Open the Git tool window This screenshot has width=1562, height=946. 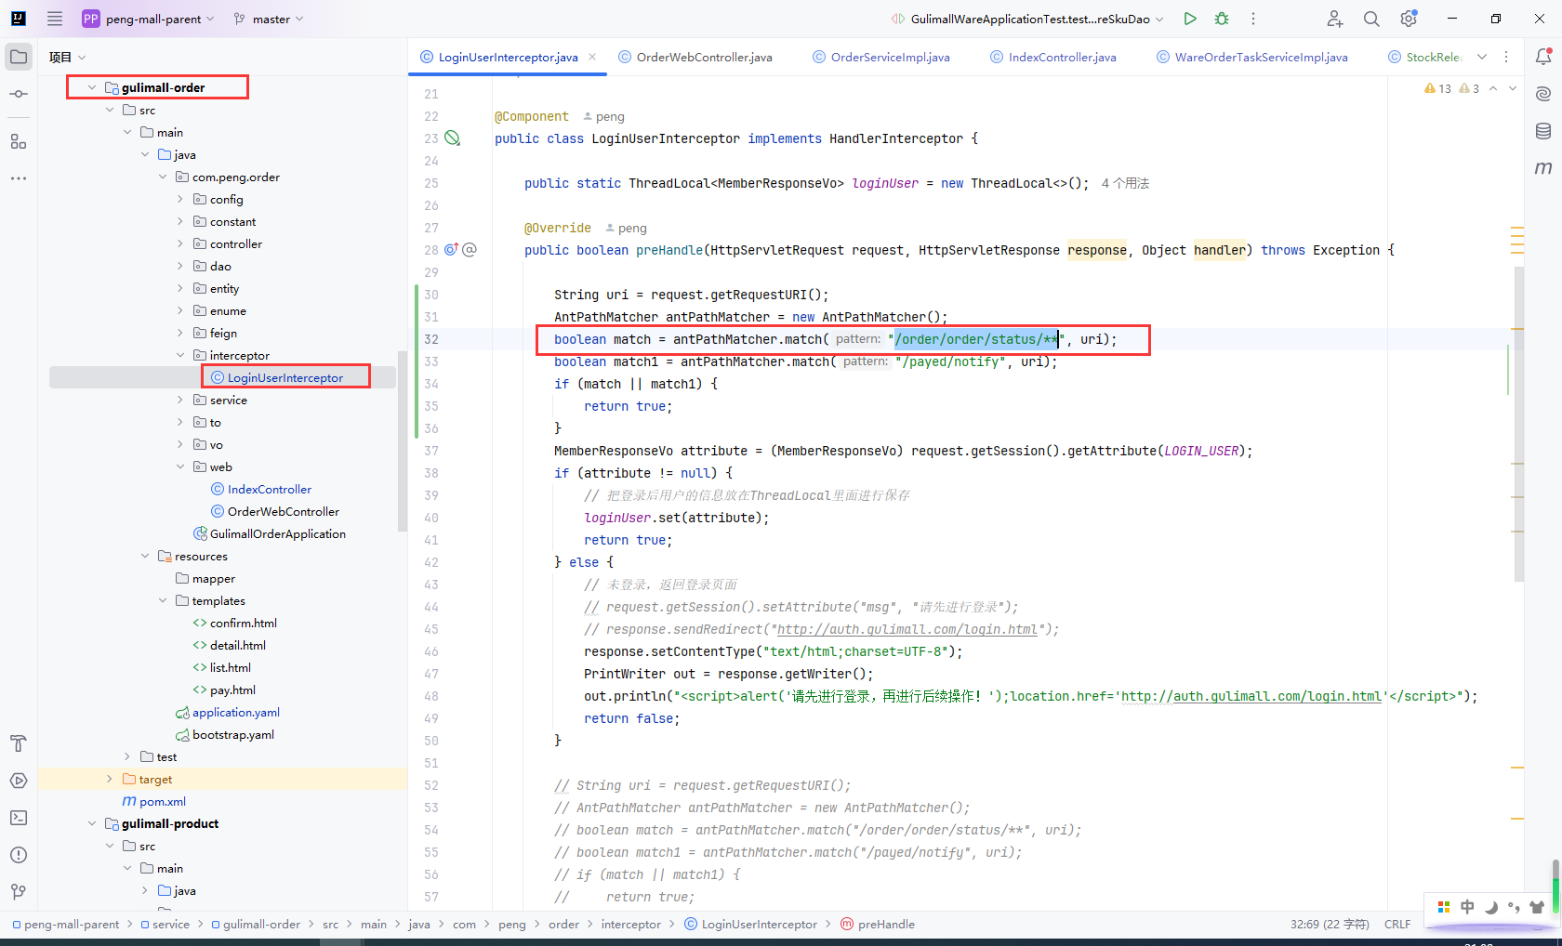pyautogui.click(x=19, y=892)
